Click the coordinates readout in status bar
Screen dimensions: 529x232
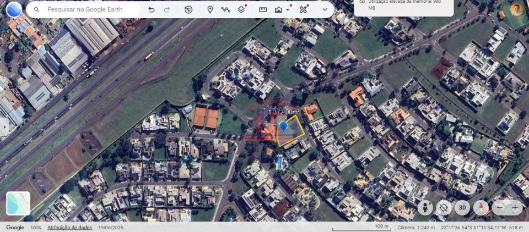474,228
